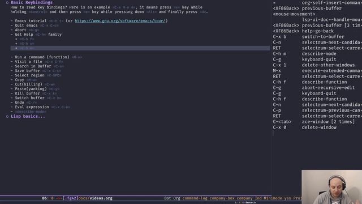Click the Kill buffer list item
The width and height of the screenshot is (362, 204).
coord(34,93)
